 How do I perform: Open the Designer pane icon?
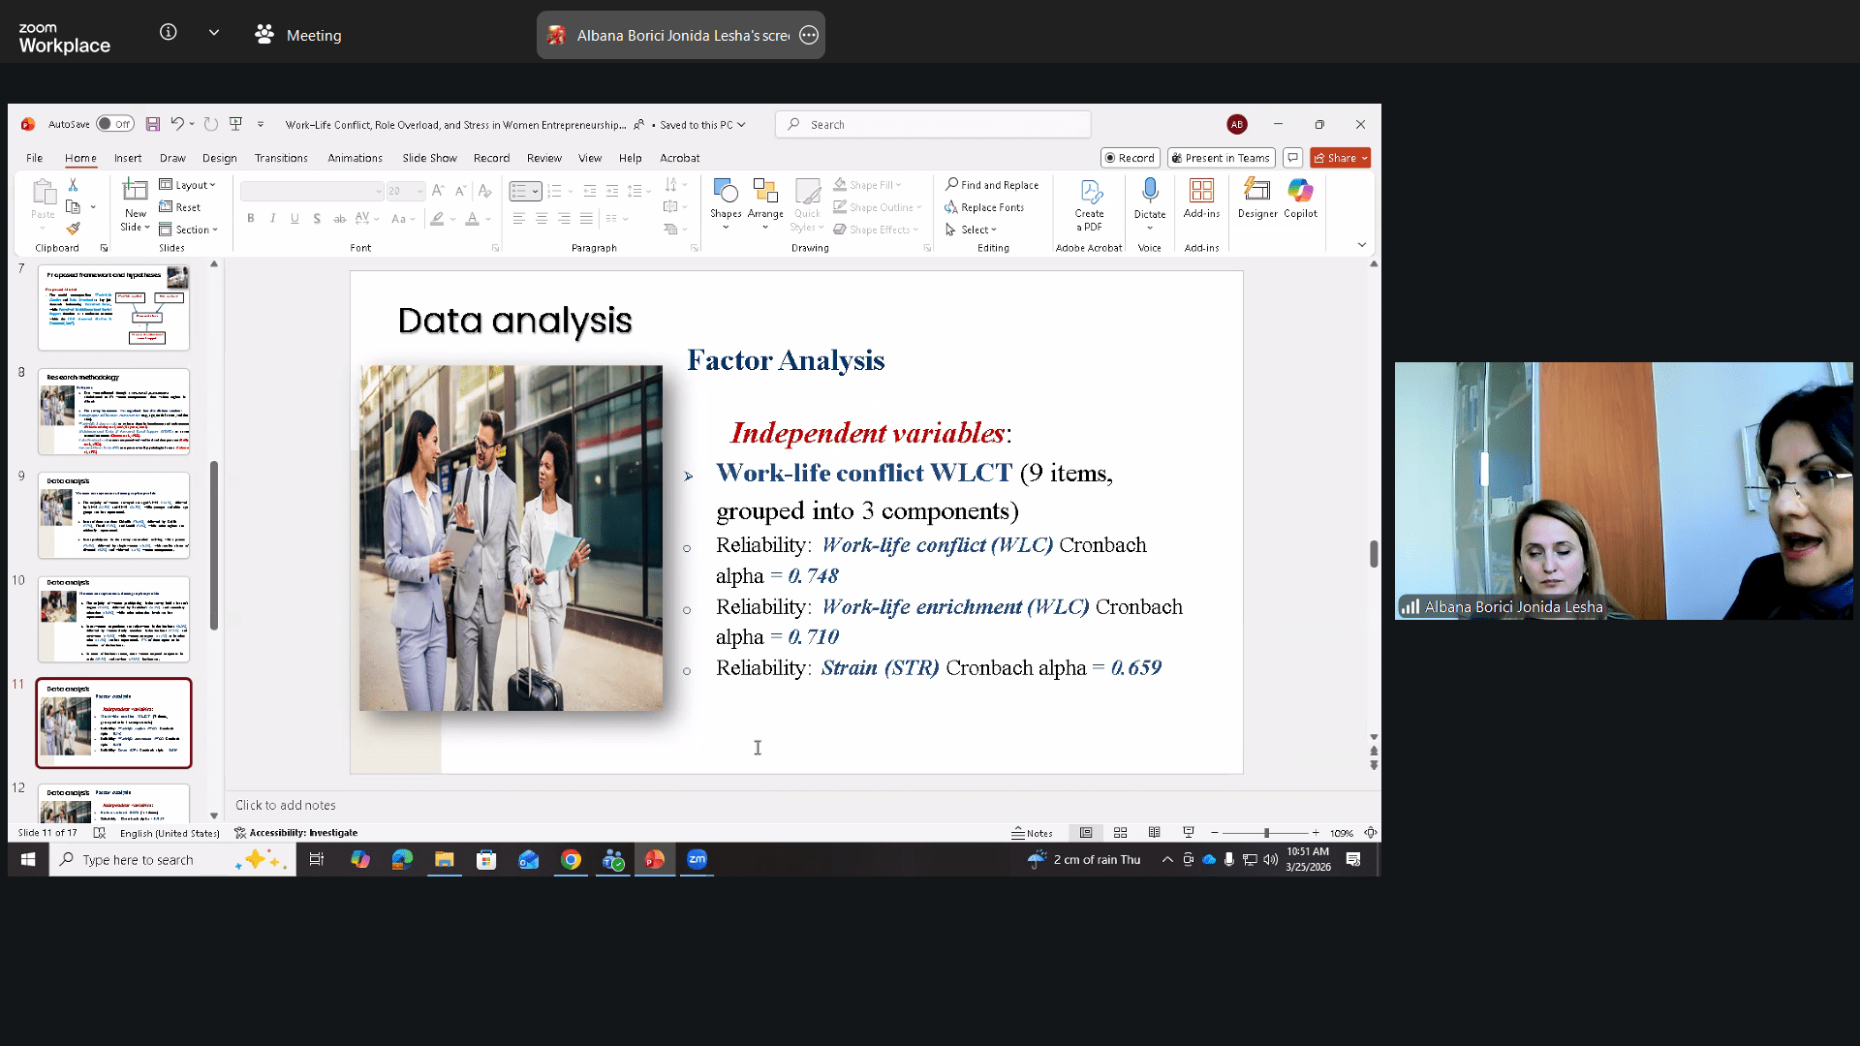(x=1256, y=191)
